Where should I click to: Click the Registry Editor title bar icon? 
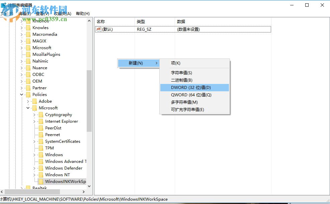3,5
